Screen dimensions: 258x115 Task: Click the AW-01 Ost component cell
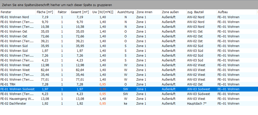[x=195, y=32]
